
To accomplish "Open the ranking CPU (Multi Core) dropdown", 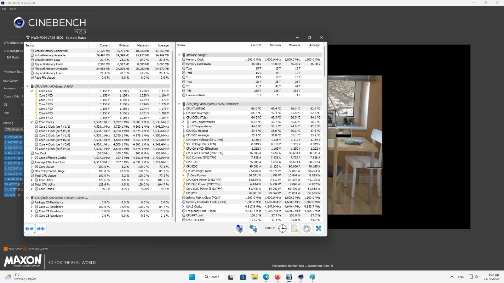I will 14,129.
